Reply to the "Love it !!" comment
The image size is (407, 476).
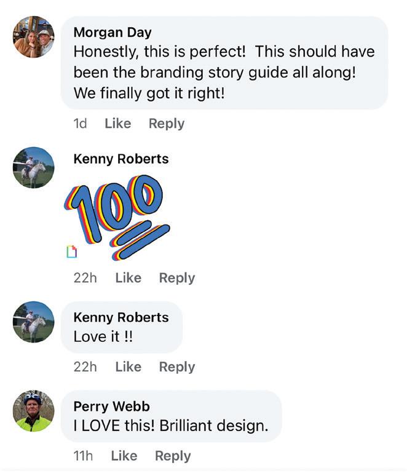[176, 367]
